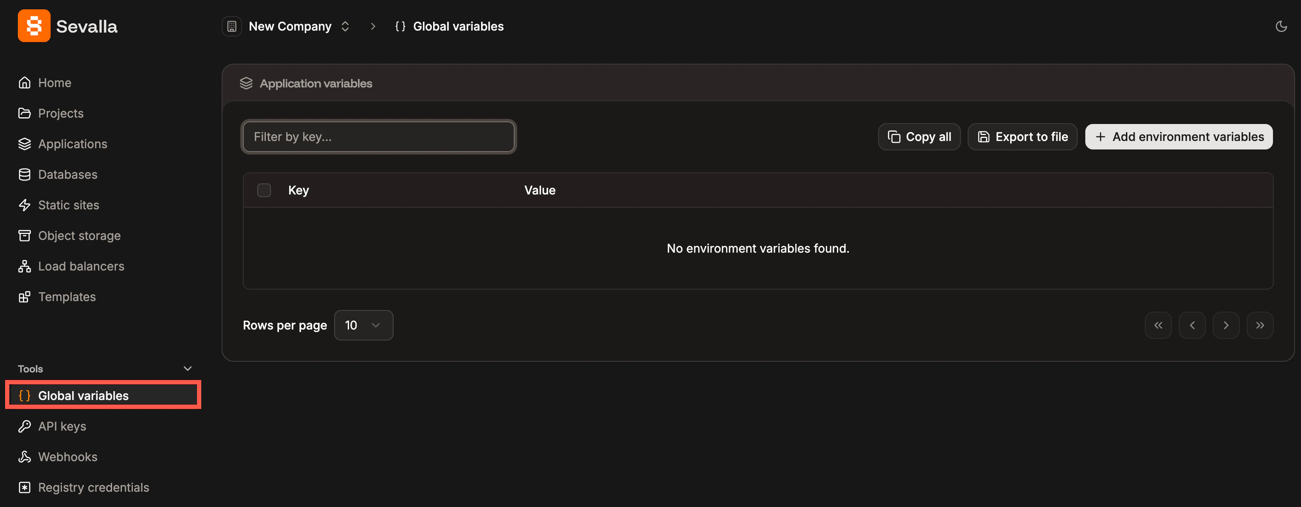Open the Rows per page dropdown
The height and width of the screenshot is (507, 1301).
363,325
